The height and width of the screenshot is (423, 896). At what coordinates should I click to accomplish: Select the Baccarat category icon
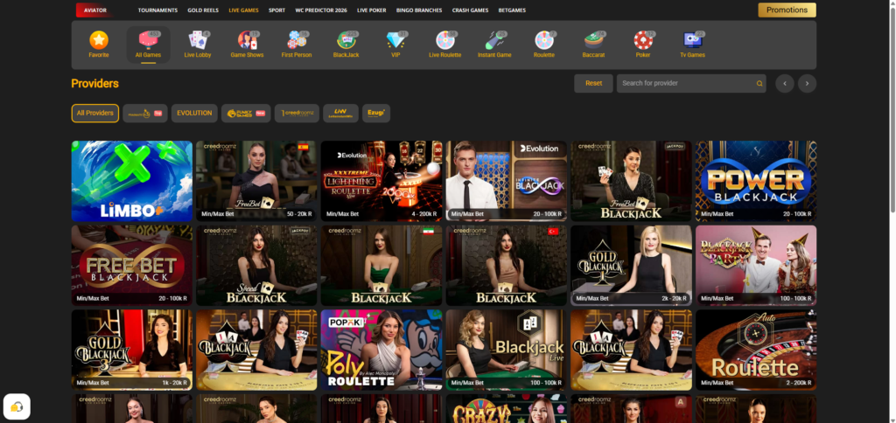594,45
